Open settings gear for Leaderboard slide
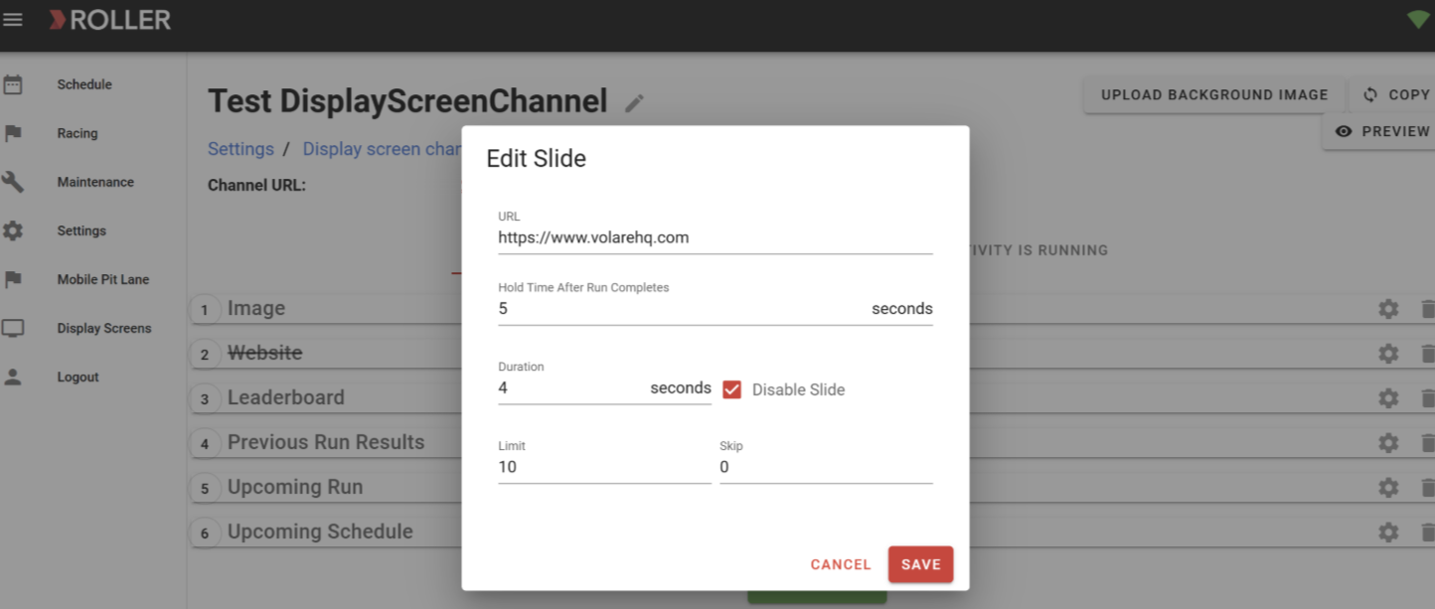The width and height of the screenshot is (1435, 609). (1388, 398)
